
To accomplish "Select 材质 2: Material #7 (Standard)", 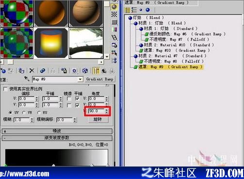I will [x=170, y=56].
